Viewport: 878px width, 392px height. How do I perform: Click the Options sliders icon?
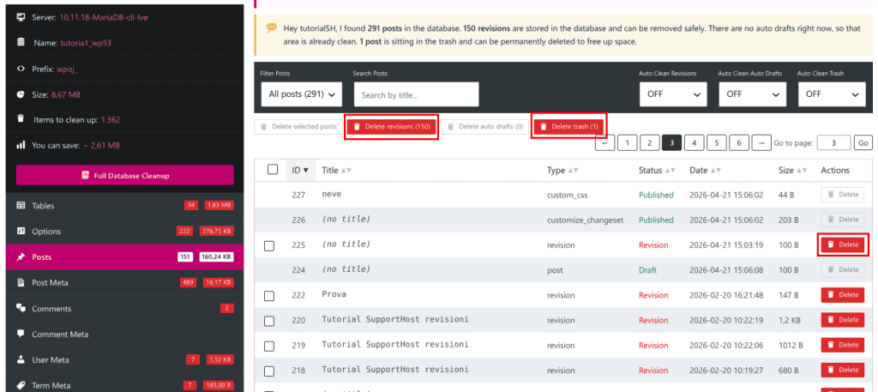[21, 232]
